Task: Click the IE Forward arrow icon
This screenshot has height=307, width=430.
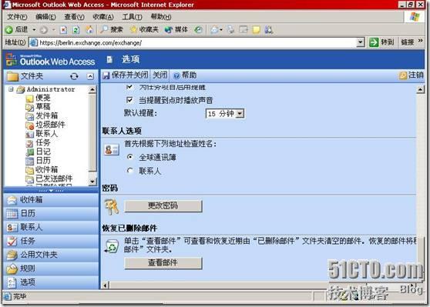Action: (44, 29)
